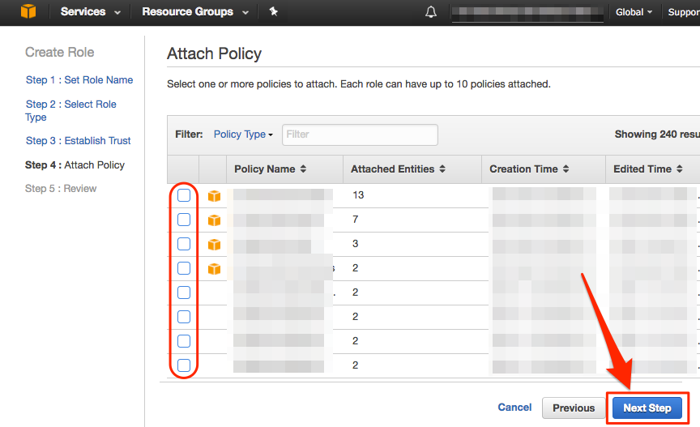The width and height of the screenshot is (700, 427).
Task: Go to Step 1 : Set Role Name
Action: [79, 80]
